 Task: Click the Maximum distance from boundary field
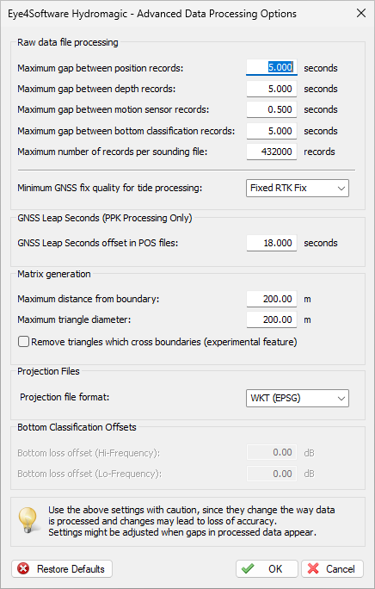[272, 299]
